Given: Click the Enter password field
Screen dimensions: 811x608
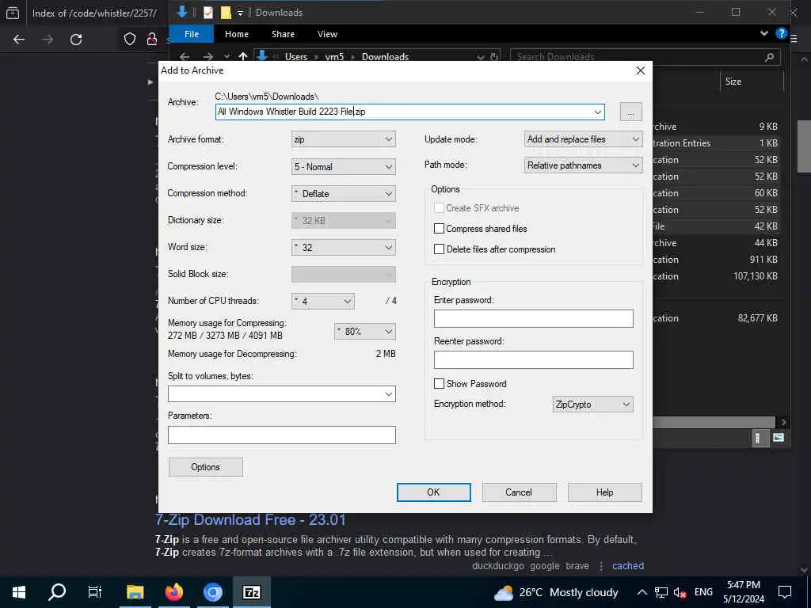Looking at the screenshot, I should (533, 318).
